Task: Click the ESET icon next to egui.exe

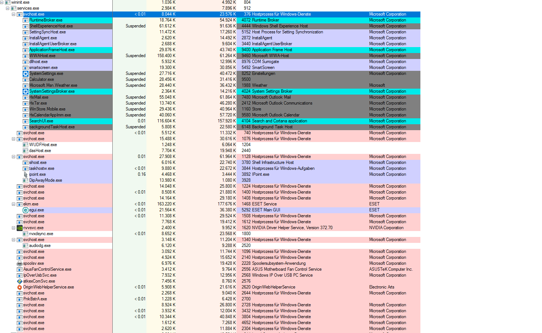Action: [x=26, y=210]
